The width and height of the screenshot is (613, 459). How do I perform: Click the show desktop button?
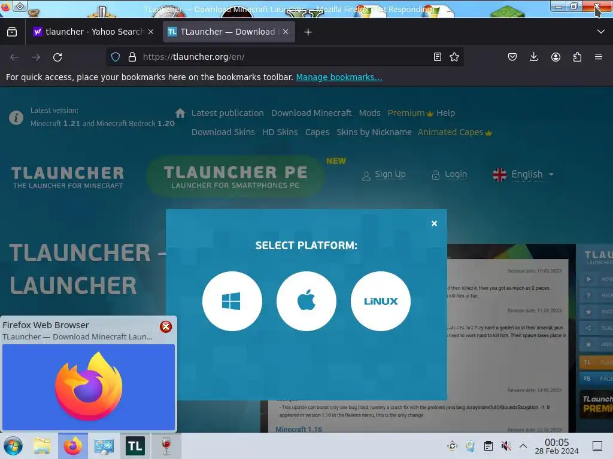click(x=597, y=446)
